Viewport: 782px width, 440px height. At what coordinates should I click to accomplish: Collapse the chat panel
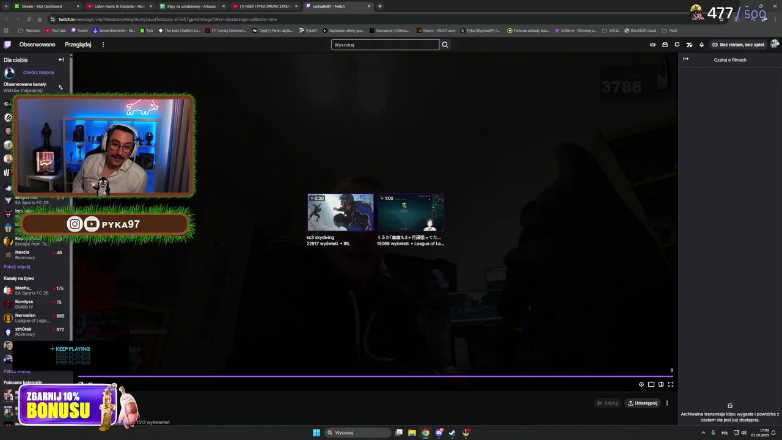[x=685, y=59]
